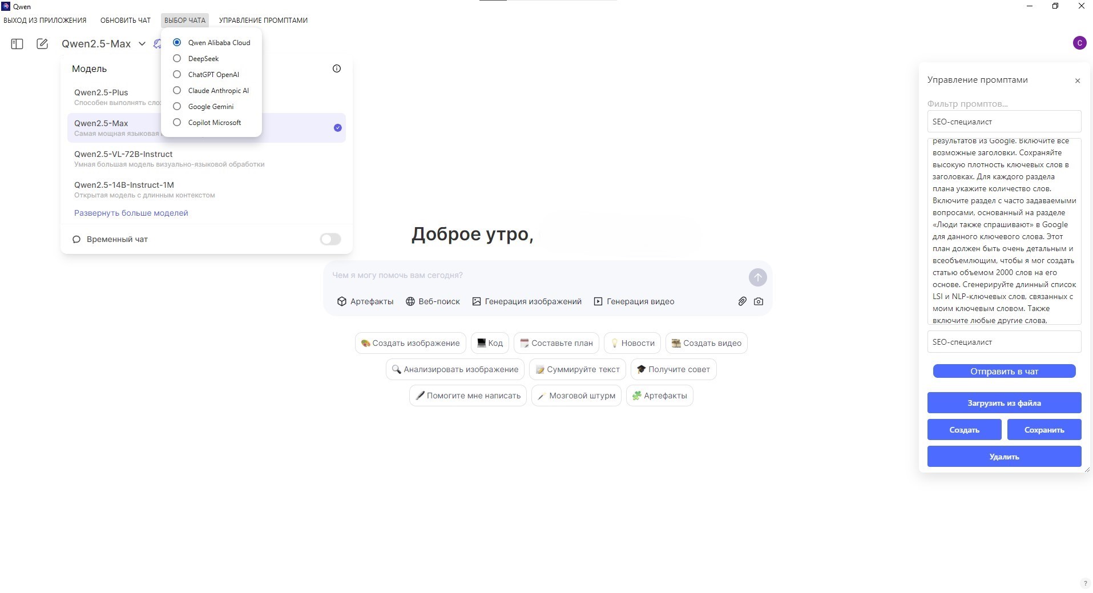This screenshot has height=593, width=1093.
Task: Click inside the prompt text area
Action: click(1004, 231)
